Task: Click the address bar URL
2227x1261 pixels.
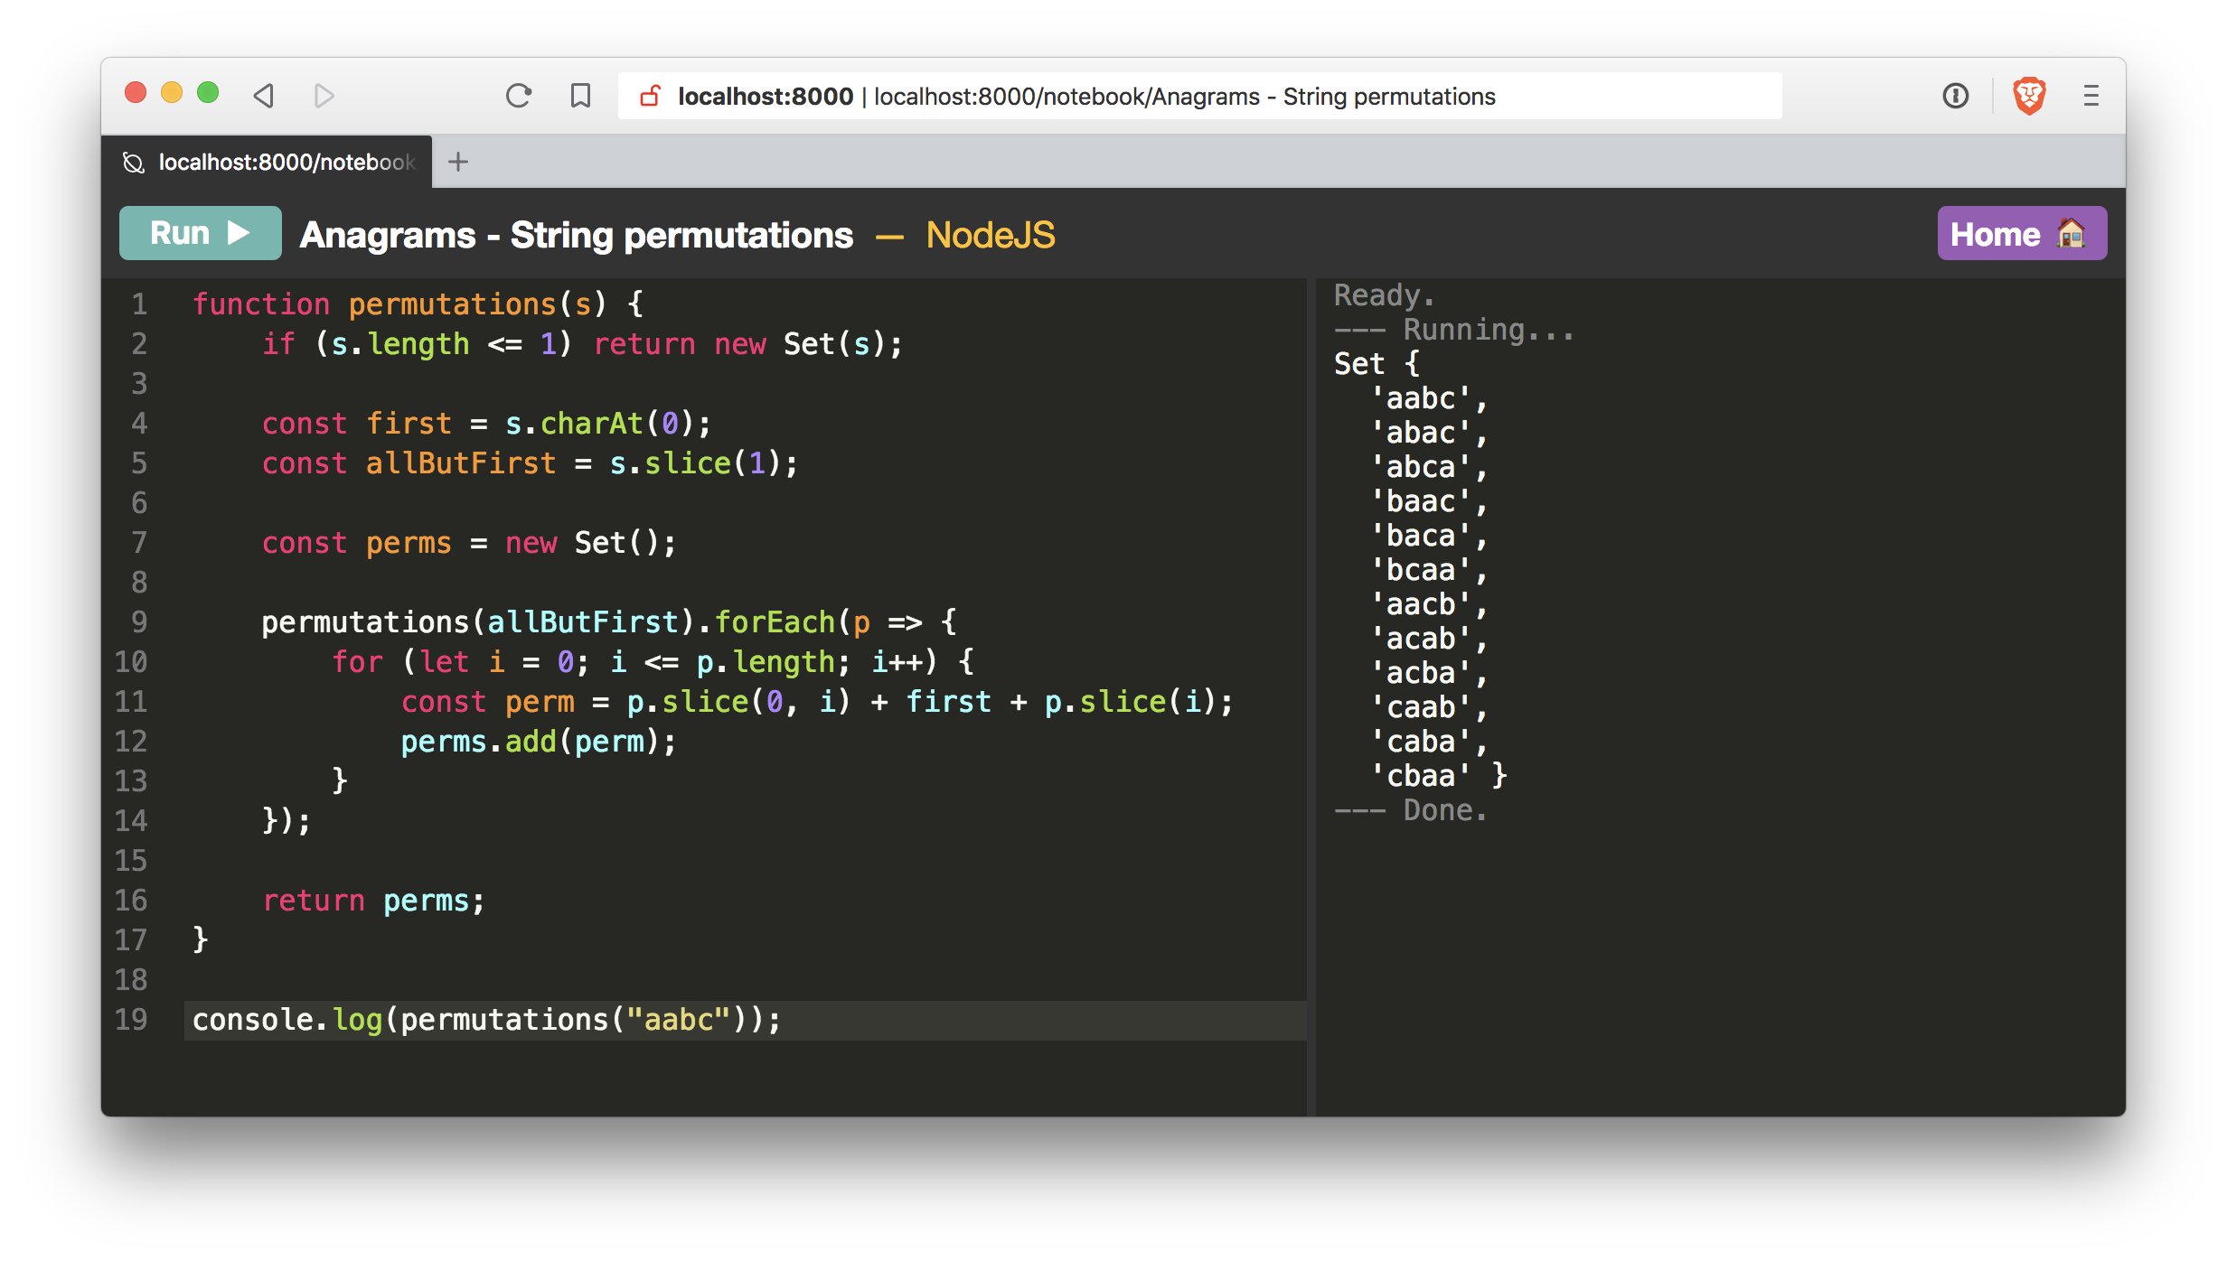Action: click(x=1085, y=96)
